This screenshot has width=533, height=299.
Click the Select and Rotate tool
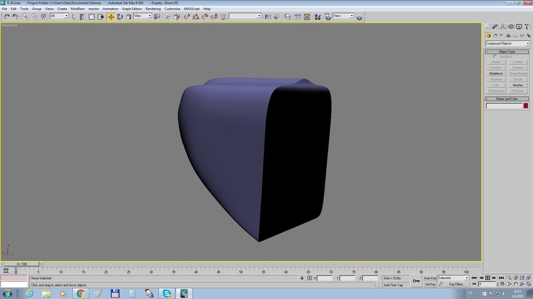click(120, 17)
